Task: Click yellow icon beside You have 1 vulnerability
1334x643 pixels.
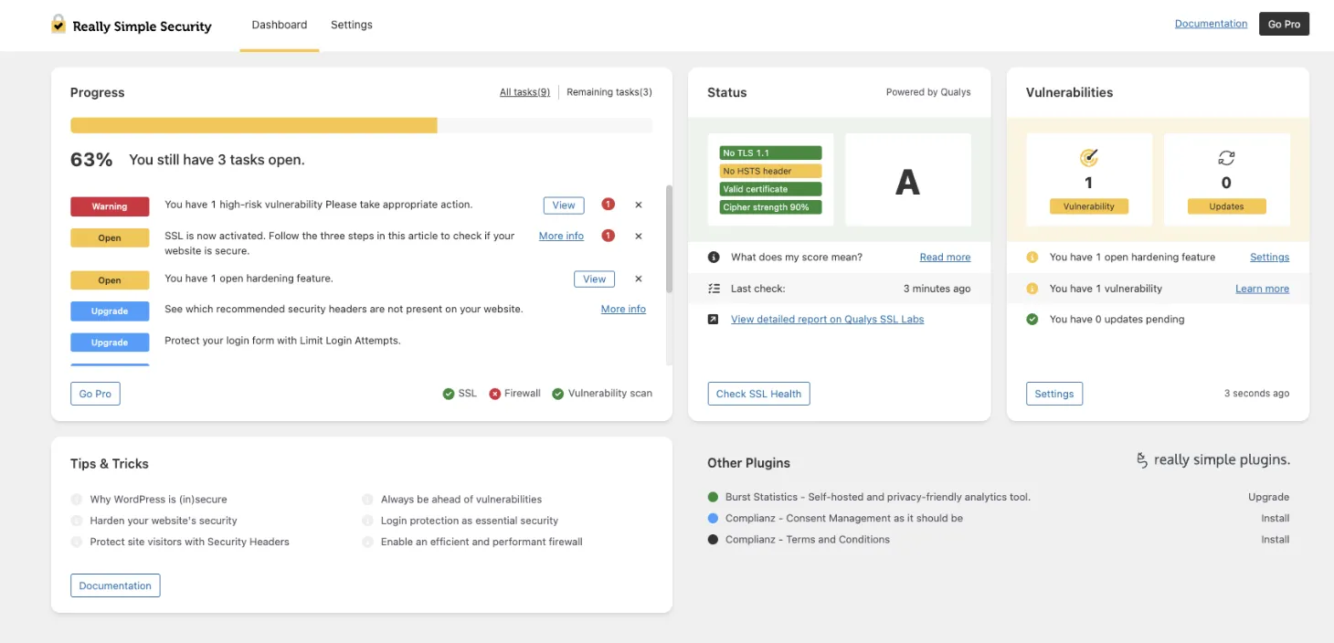Action: (1032, 289)
